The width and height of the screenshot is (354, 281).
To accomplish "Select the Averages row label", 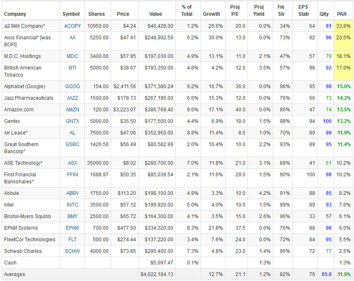I will 15,274.
